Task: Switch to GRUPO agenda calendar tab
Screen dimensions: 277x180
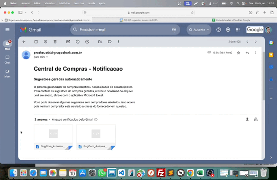Action: [138, 20]
